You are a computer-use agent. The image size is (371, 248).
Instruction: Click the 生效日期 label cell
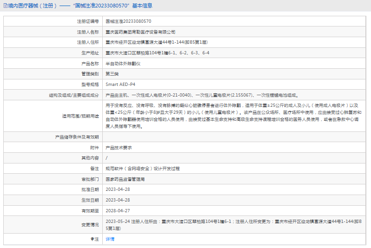(53, 200)
